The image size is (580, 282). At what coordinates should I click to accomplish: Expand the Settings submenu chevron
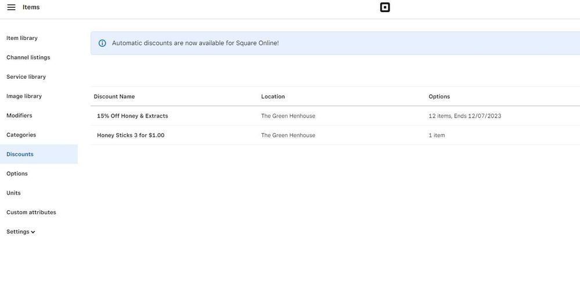point(33,232)
